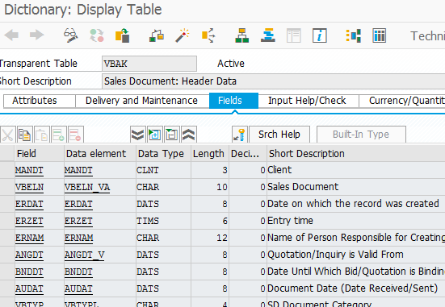Screen dimensions: 445x307
Task: Select the row selector for ERZET
Action: (x=7, y=222)
